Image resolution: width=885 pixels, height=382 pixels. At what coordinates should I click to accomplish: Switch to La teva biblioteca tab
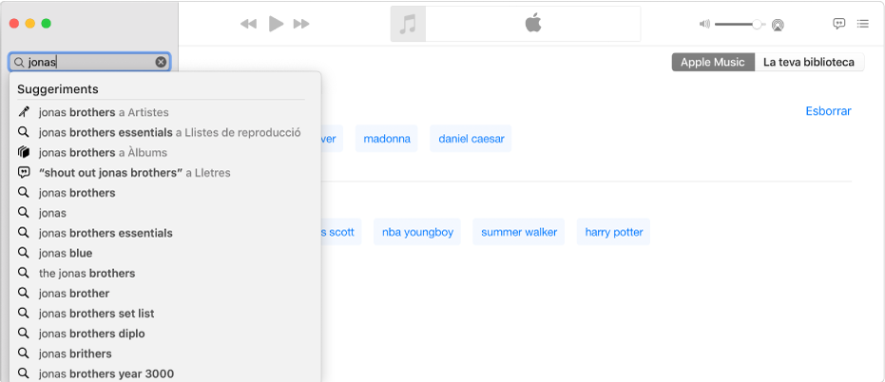[809, 62]
